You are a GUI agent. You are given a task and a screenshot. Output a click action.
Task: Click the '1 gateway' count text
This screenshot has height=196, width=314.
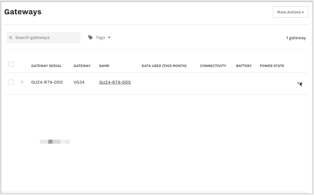click(x=296, y=38)
